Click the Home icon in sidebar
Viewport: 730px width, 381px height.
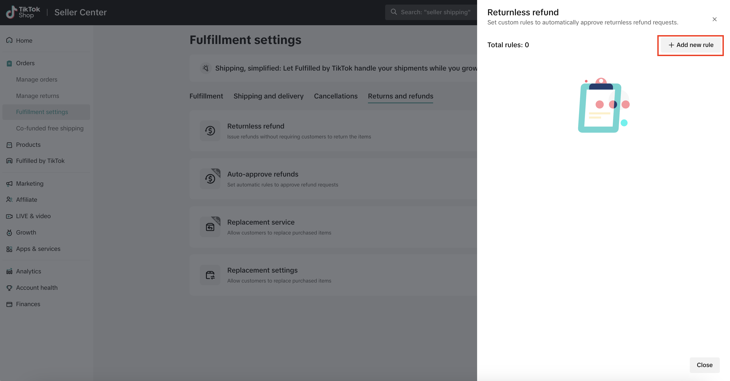tap(9, 40)
